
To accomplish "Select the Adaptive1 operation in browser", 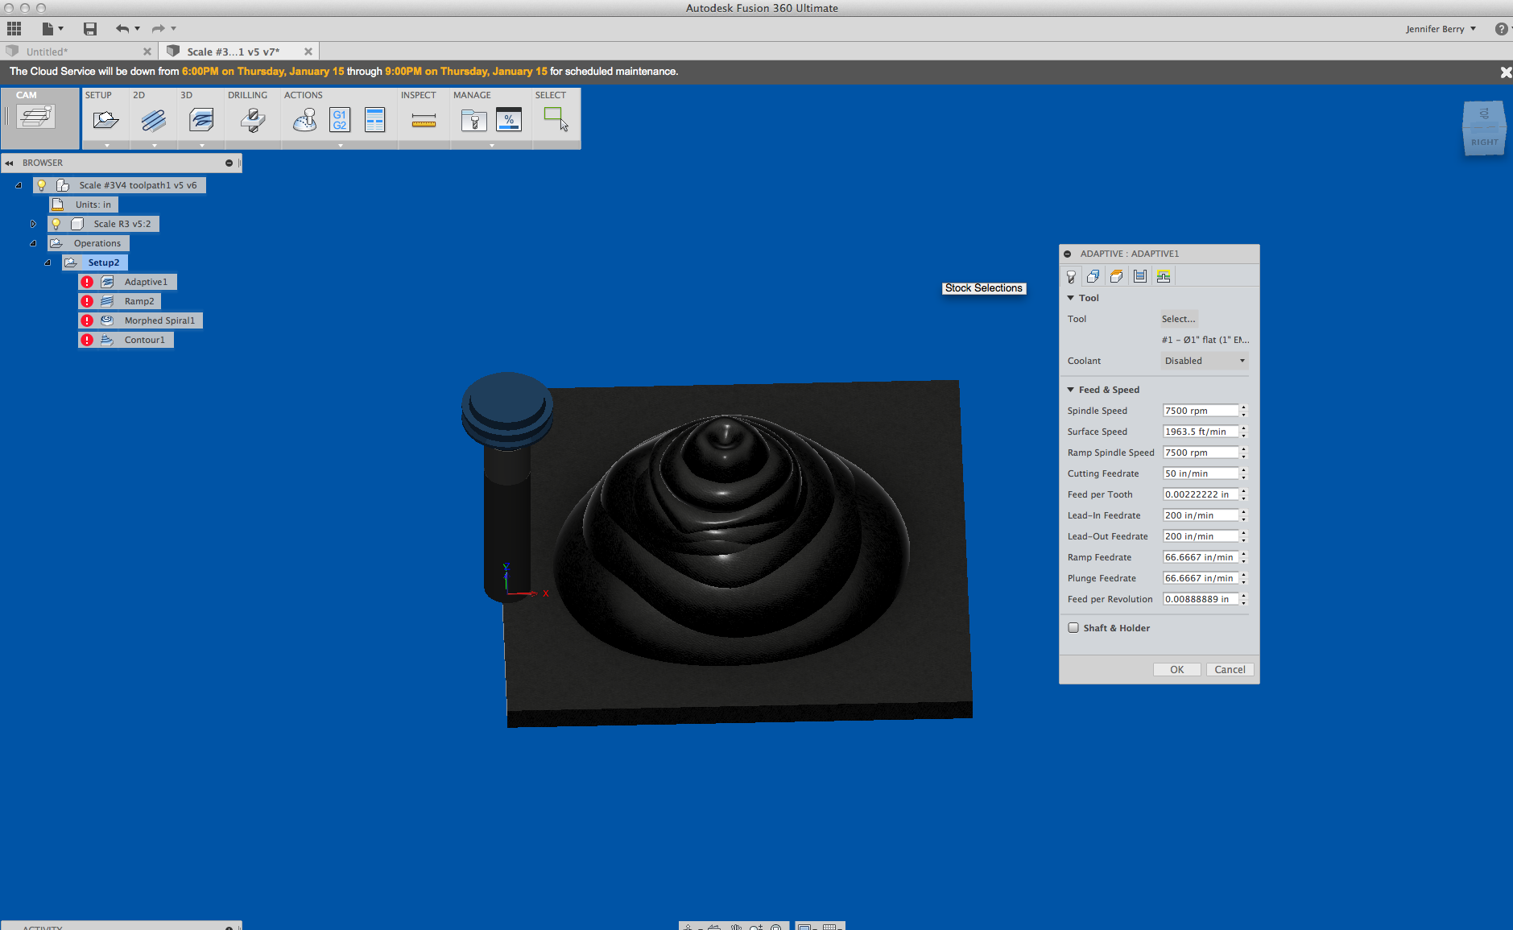I will (146, 283).
